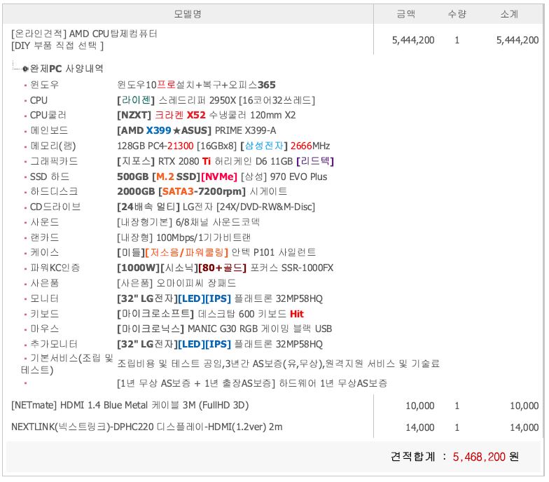The width and height of the screenshot is (549, 482).
Task: Click the LG전자 24X/DVD-RW&M-Disc spec
Action: pyautogui.click(x=216, y=207)
